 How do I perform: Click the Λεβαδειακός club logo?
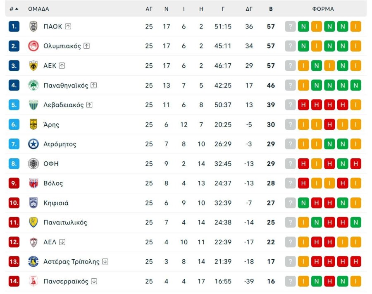[x=34, y=105]
